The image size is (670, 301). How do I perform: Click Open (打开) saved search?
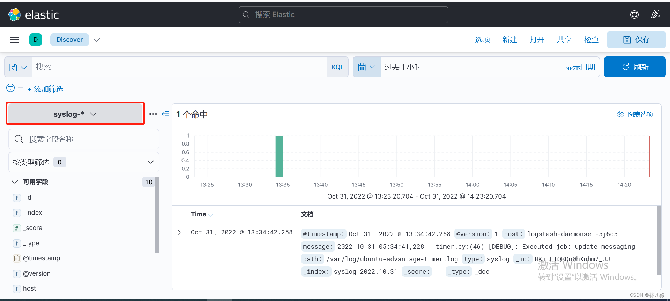pyautogui.click(x=537, y=40)
